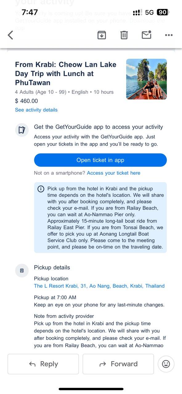Delete the email using the trash icon
The image size is (182, 394).
[124, 35]
